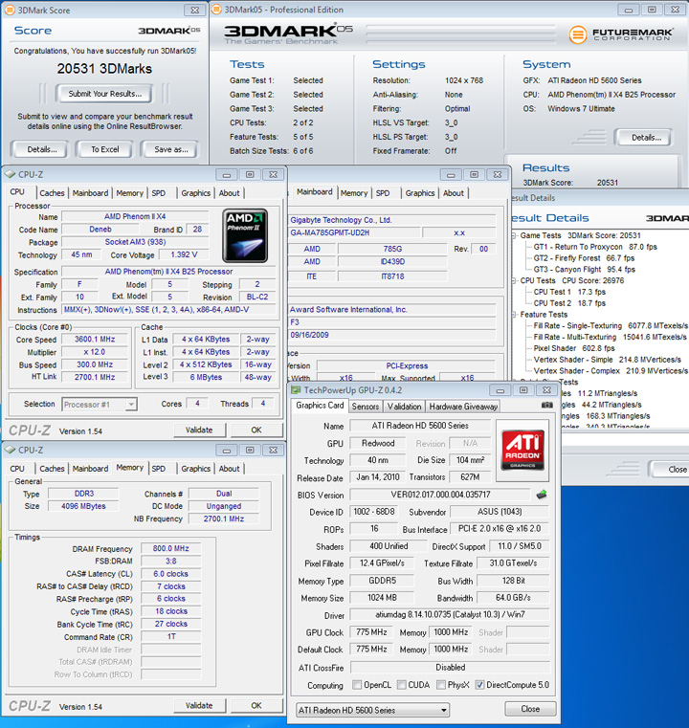The height and width of the screenshot is (728, 689).
Task: Close the CPU-Z Mainboard window
Action: tap(498, 174)
